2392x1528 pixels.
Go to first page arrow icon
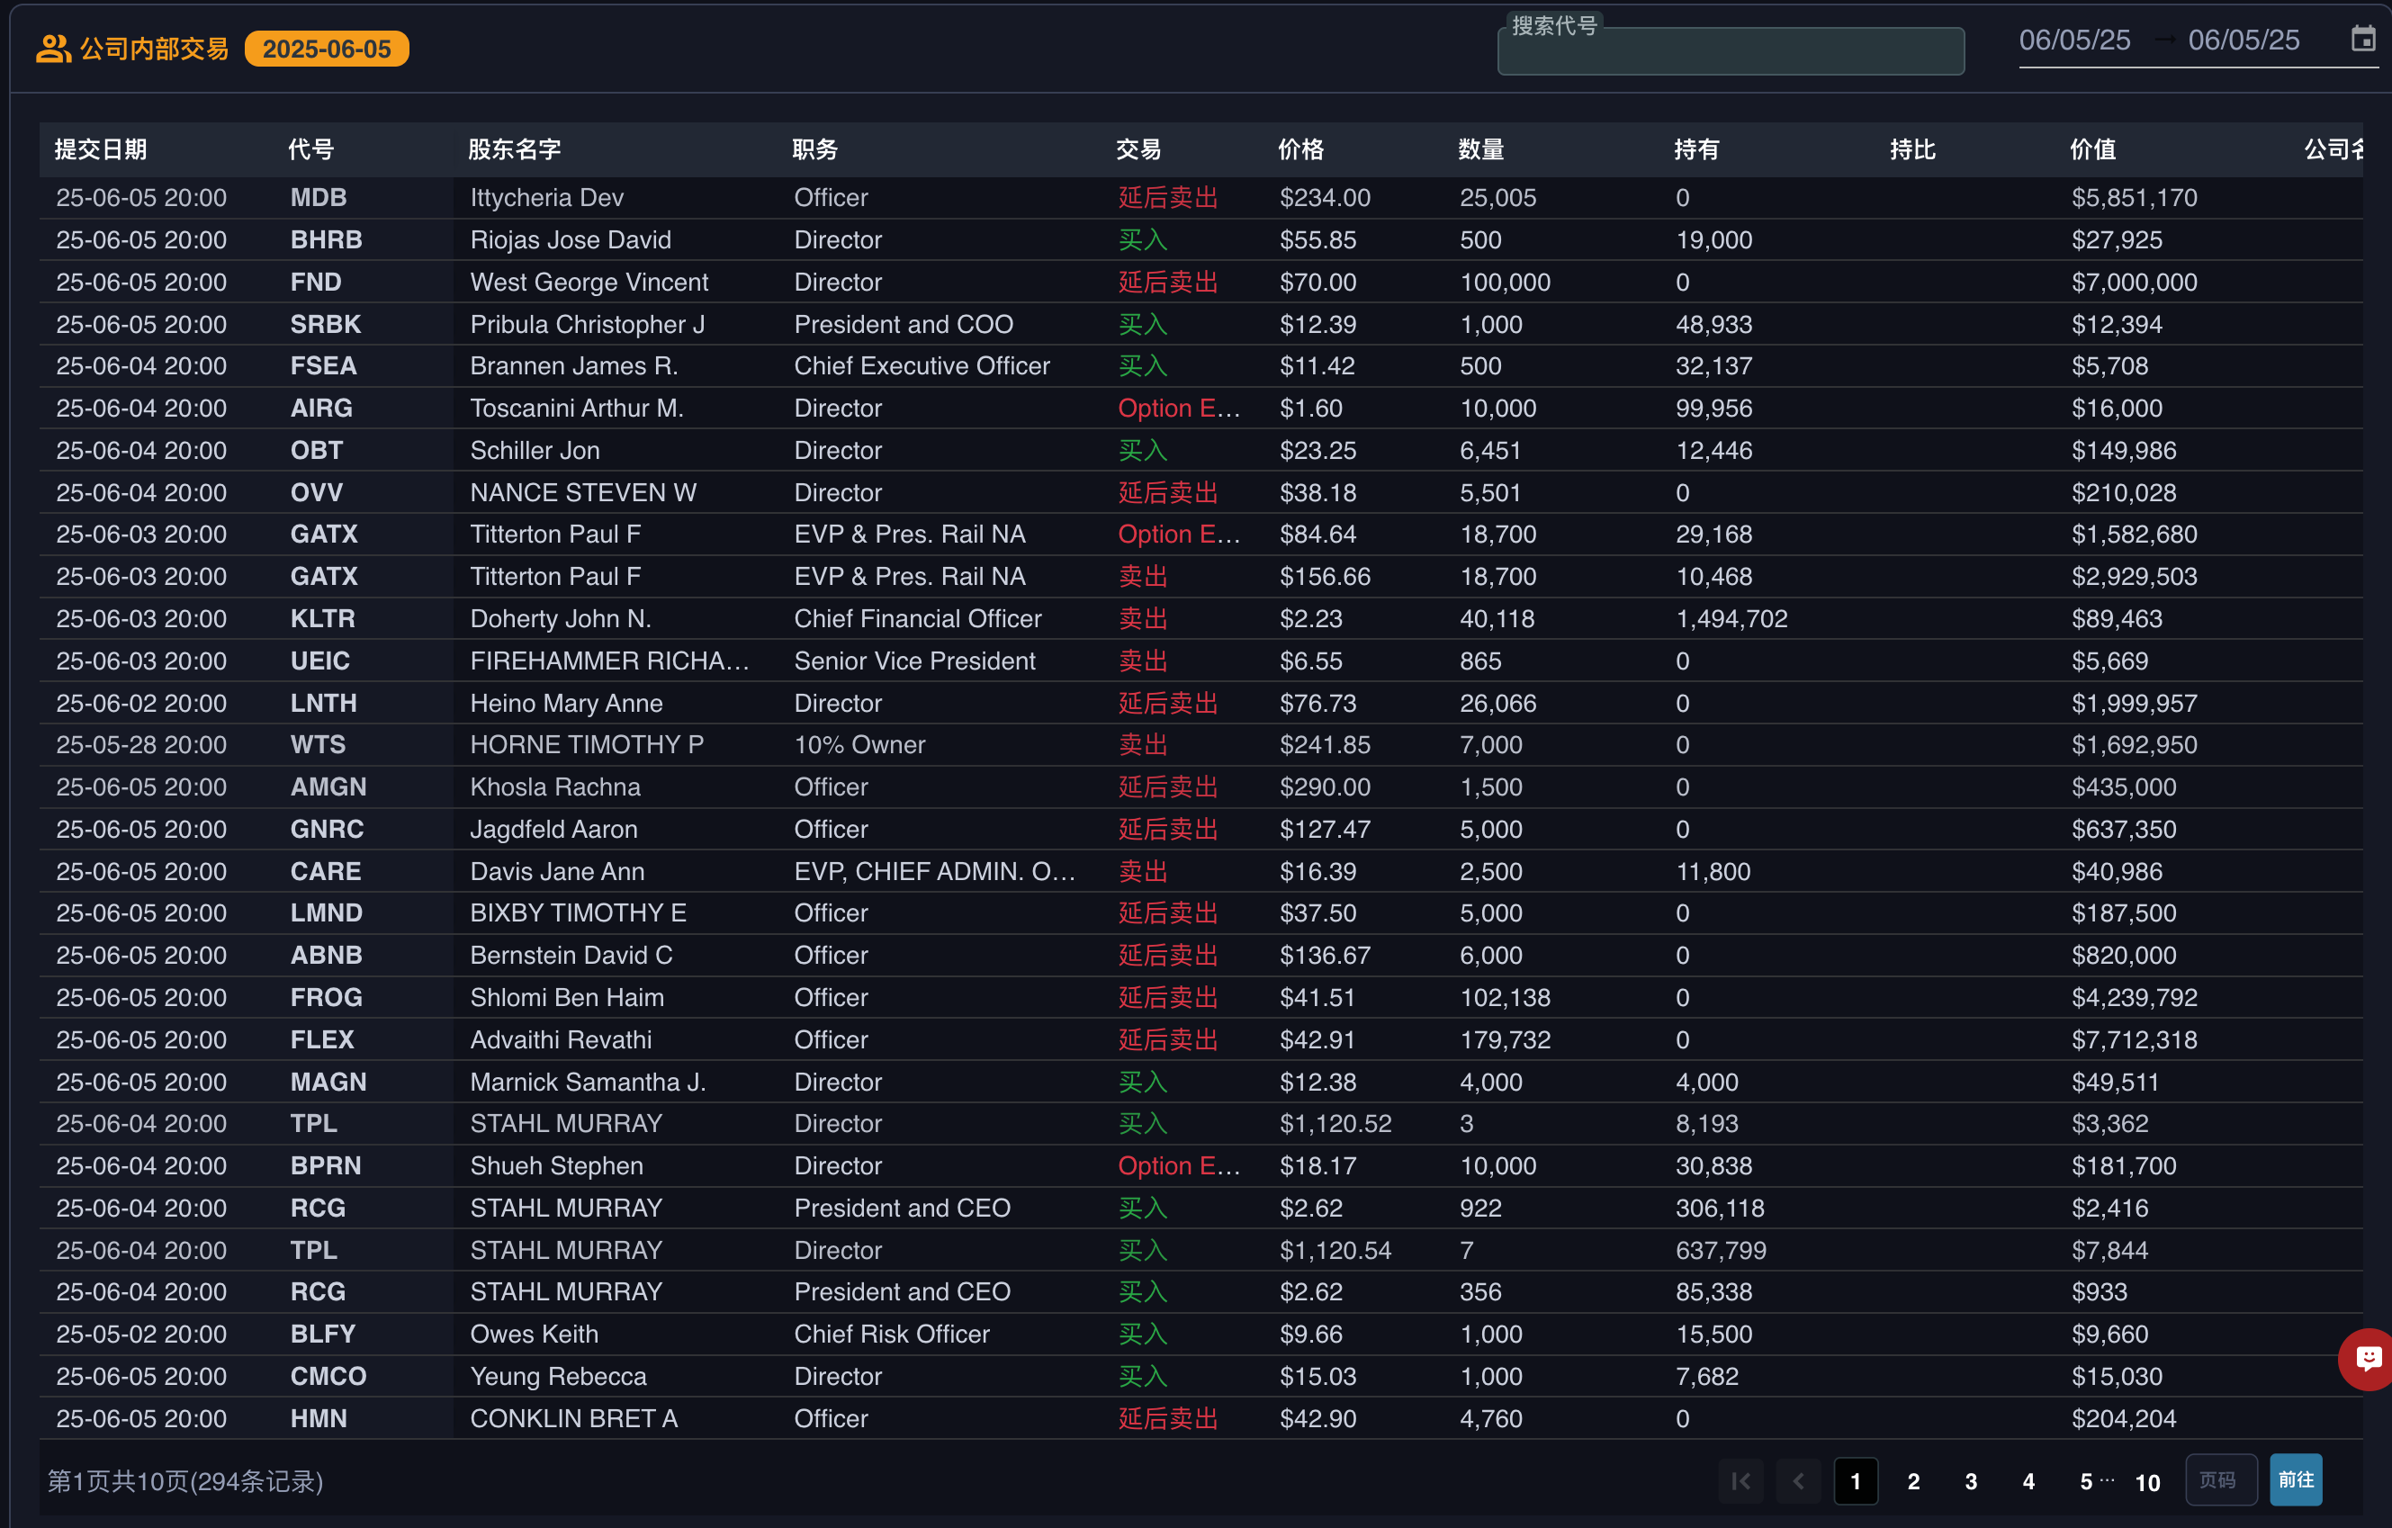(x=1740, y=1481)
